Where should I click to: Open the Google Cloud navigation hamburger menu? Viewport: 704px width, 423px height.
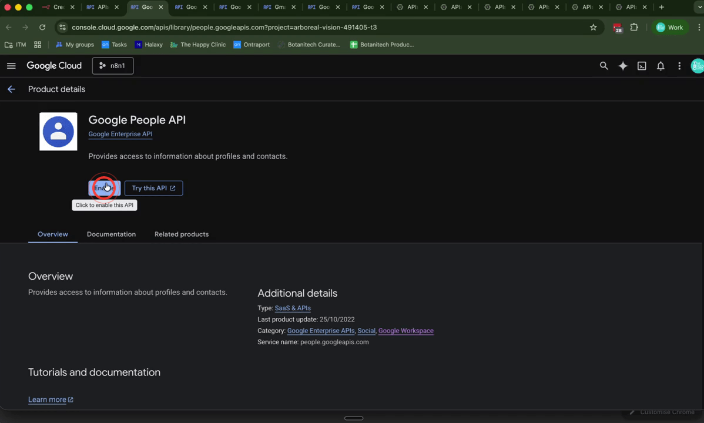[11, 66]
